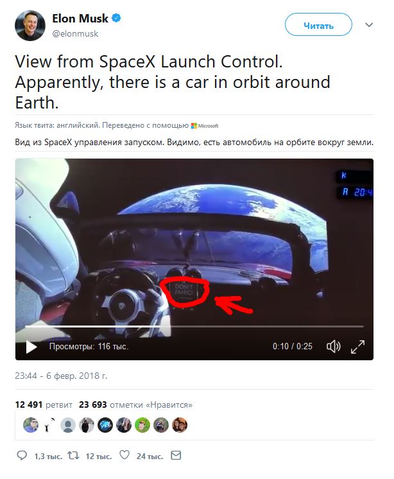Open the 23 693 отметки «Нравится» list
Viewport: 394px width, 479px height.
[136, 405]
